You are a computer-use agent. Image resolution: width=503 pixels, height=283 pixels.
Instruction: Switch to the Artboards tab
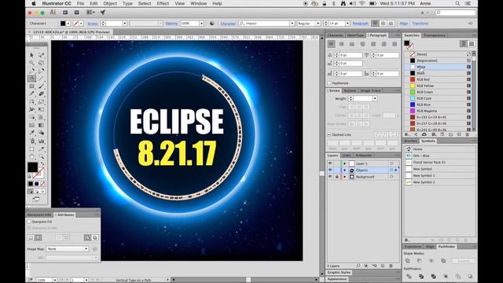363,156
